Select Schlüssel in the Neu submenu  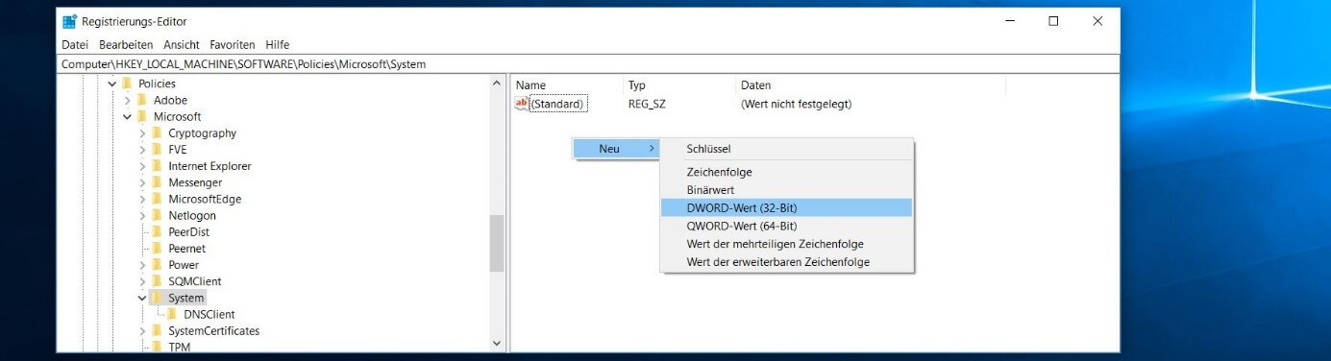(786, 149)
